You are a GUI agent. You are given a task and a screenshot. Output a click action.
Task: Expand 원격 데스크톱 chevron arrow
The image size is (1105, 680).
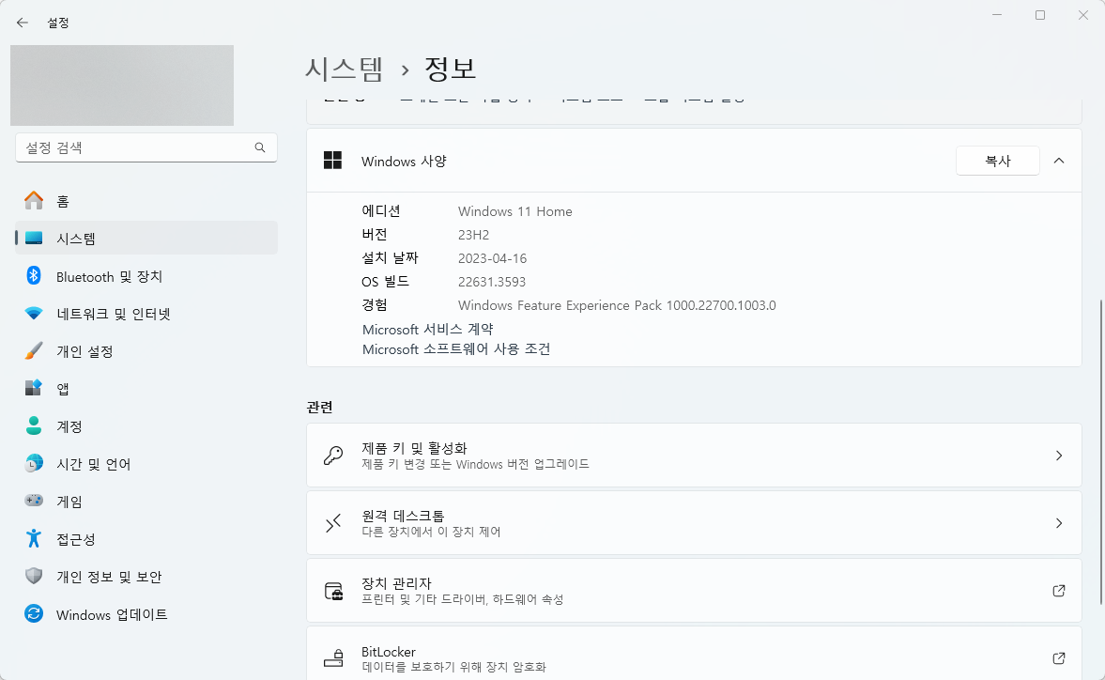(x=1058, y=523)
